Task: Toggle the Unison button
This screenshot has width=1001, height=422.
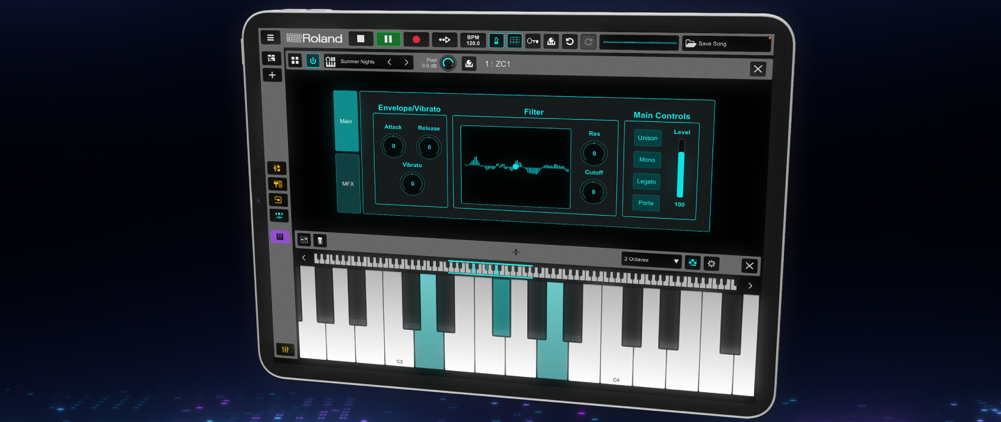Action: coord(647,138)
